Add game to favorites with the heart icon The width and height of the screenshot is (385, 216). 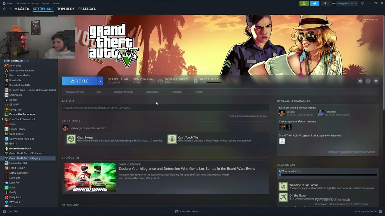376,81
